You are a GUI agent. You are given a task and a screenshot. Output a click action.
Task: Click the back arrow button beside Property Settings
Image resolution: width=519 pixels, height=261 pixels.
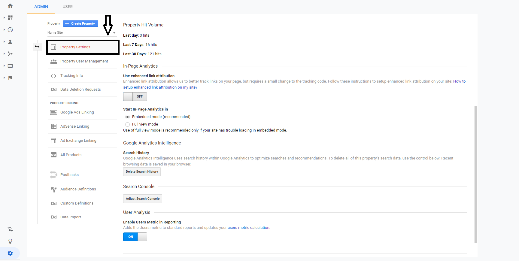pyautogui.click(x=37, y=46)
